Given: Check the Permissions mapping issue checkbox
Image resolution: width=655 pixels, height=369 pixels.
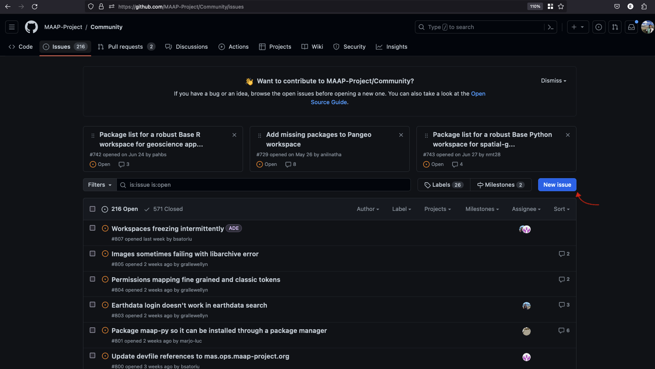Looking at the screenshot, I should (x=93, y=279).
